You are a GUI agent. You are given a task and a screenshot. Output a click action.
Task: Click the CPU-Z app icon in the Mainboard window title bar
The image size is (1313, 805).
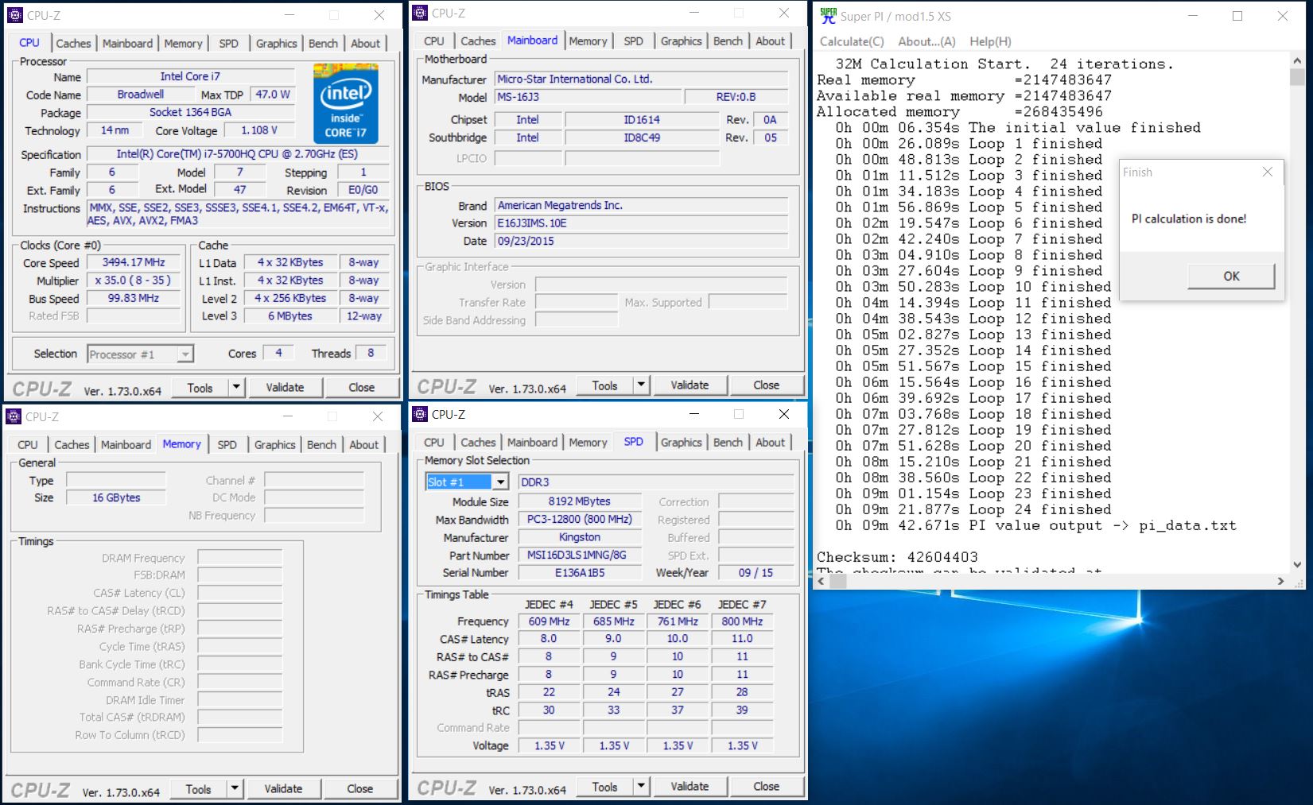(420, 13)
